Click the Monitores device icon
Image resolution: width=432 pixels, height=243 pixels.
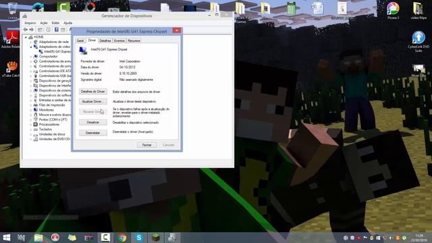36,110
